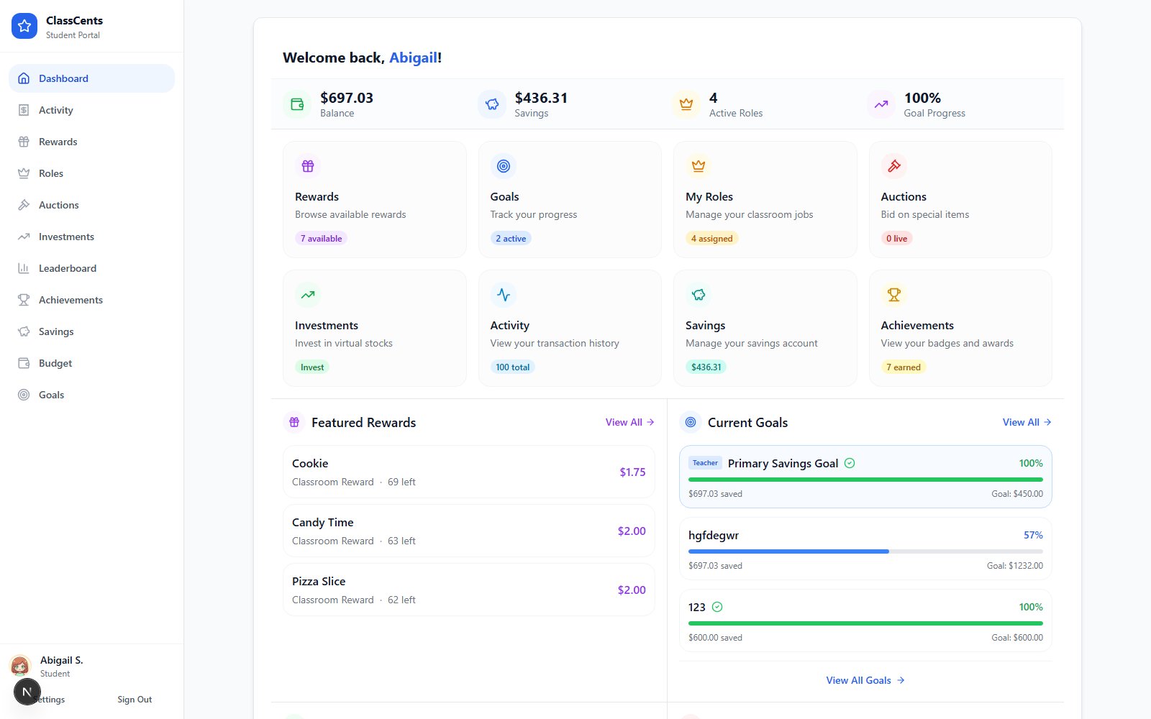Click the receipt icon next to Activity in sidebar
Image resolution: width=1151 pixels, height=719 pixels.
tap(24, 110)
